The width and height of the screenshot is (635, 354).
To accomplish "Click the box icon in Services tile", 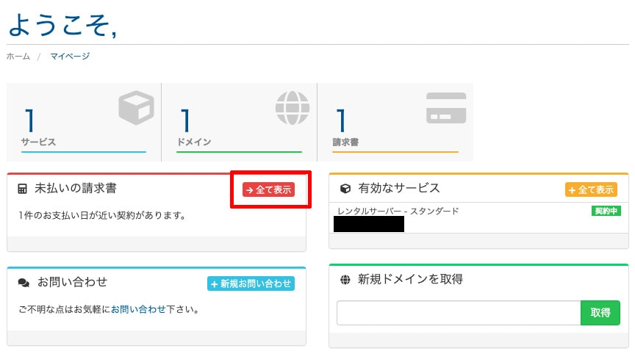I will click(x=136, y=109).
